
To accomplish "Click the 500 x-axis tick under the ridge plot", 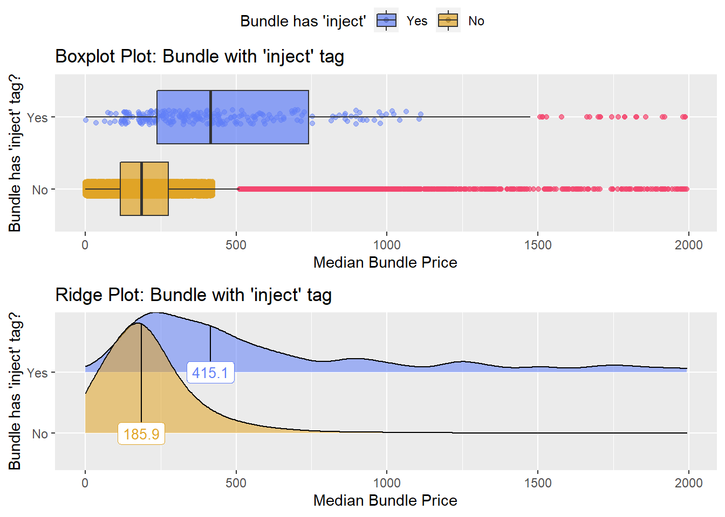I will tap(236, 483).
